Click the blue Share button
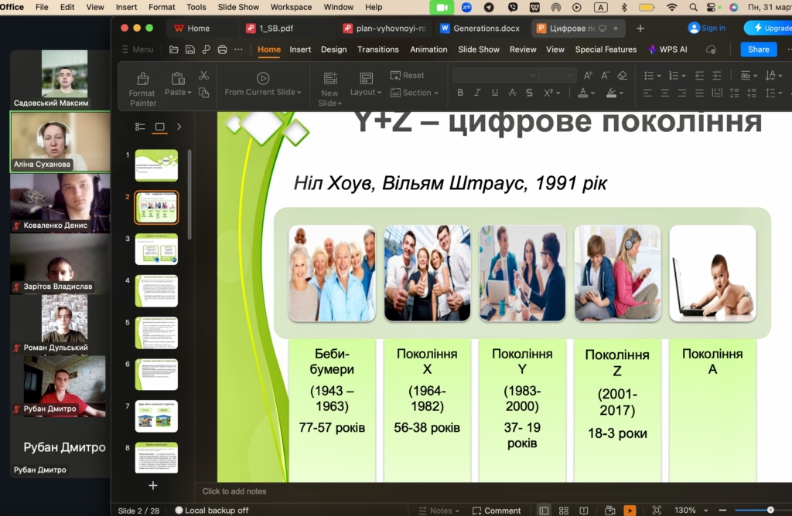The height and width of the screenshot is (516, 792). coord(759,49)
